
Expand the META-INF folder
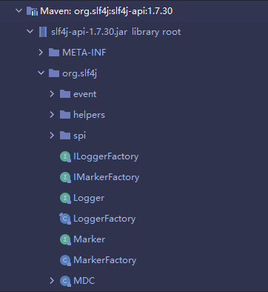point(41,53)
